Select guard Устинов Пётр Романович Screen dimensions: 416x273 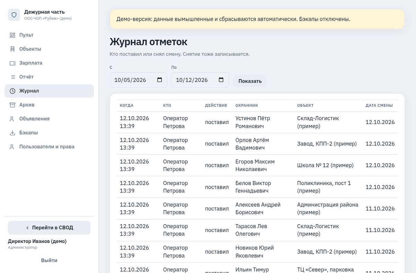coord(253,122)
